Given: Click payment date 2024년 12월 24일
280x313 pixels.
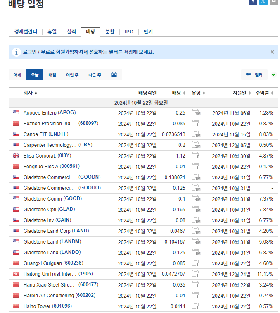Looking at the screenshot, I should coord(231,275).
